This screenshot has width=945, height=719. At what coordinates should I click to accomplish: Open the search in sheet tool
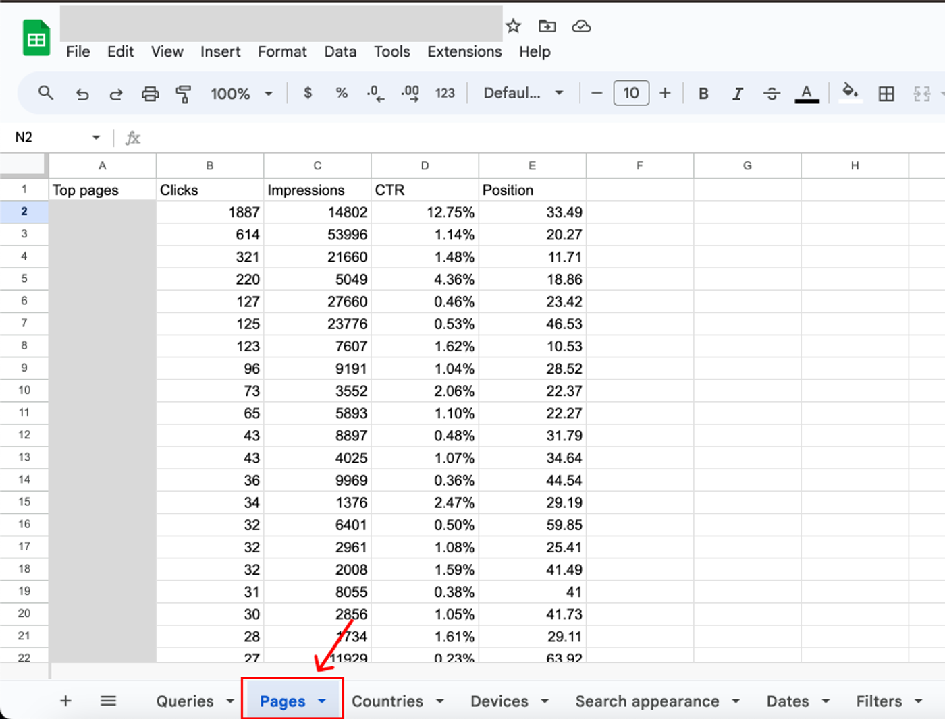pos(46,94)
